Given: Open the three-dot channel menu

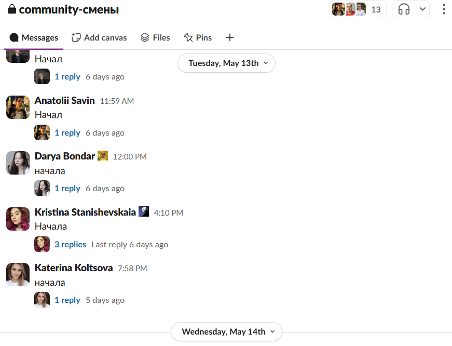Looking at the screenshot, I should point(444,9).
